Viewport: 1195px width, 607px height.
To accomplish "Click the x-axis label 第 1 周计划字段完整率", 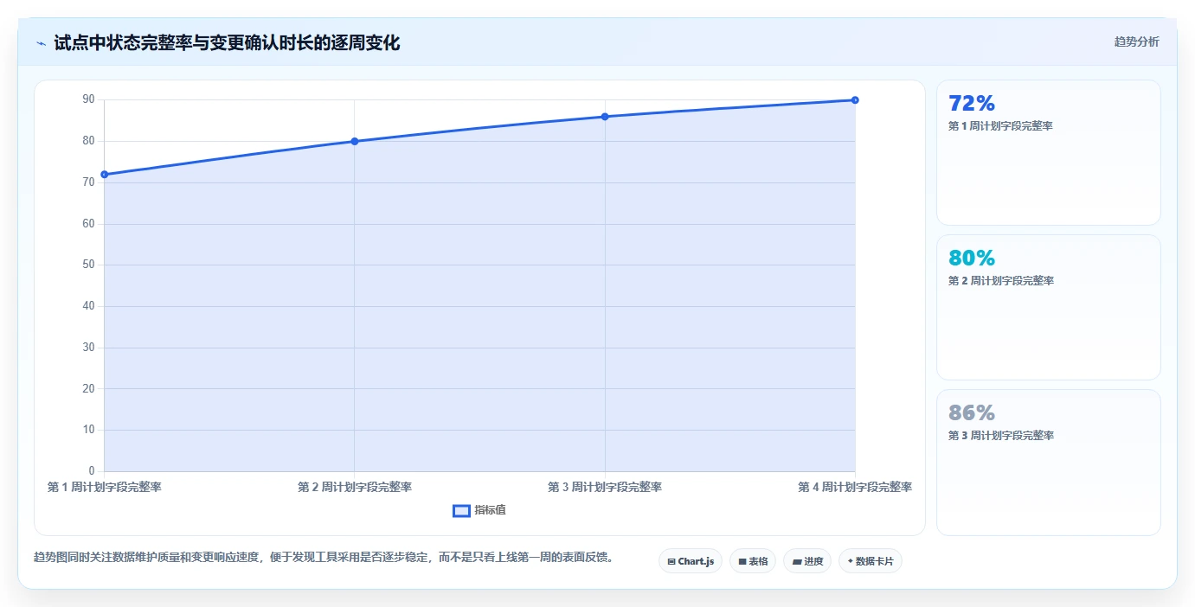I will coord(105,488).
